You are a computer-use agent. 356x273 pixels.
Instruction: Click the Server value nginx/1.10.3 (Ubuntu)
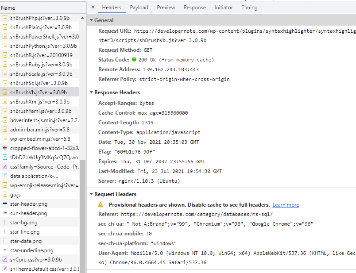(149, 181)
